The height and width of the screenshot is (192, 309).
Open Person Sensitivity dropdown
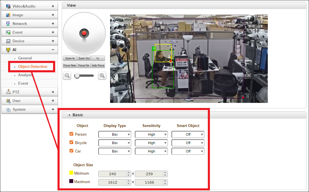point(151,135)
